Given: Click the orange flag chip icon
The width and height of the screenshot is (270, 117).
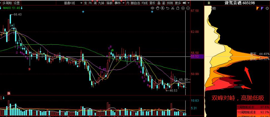Looking at the screenshot, I should (258, 9).
